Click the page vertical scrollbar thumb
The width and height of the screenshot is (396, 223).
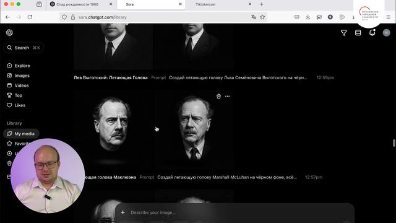click(x=394, y=142)
